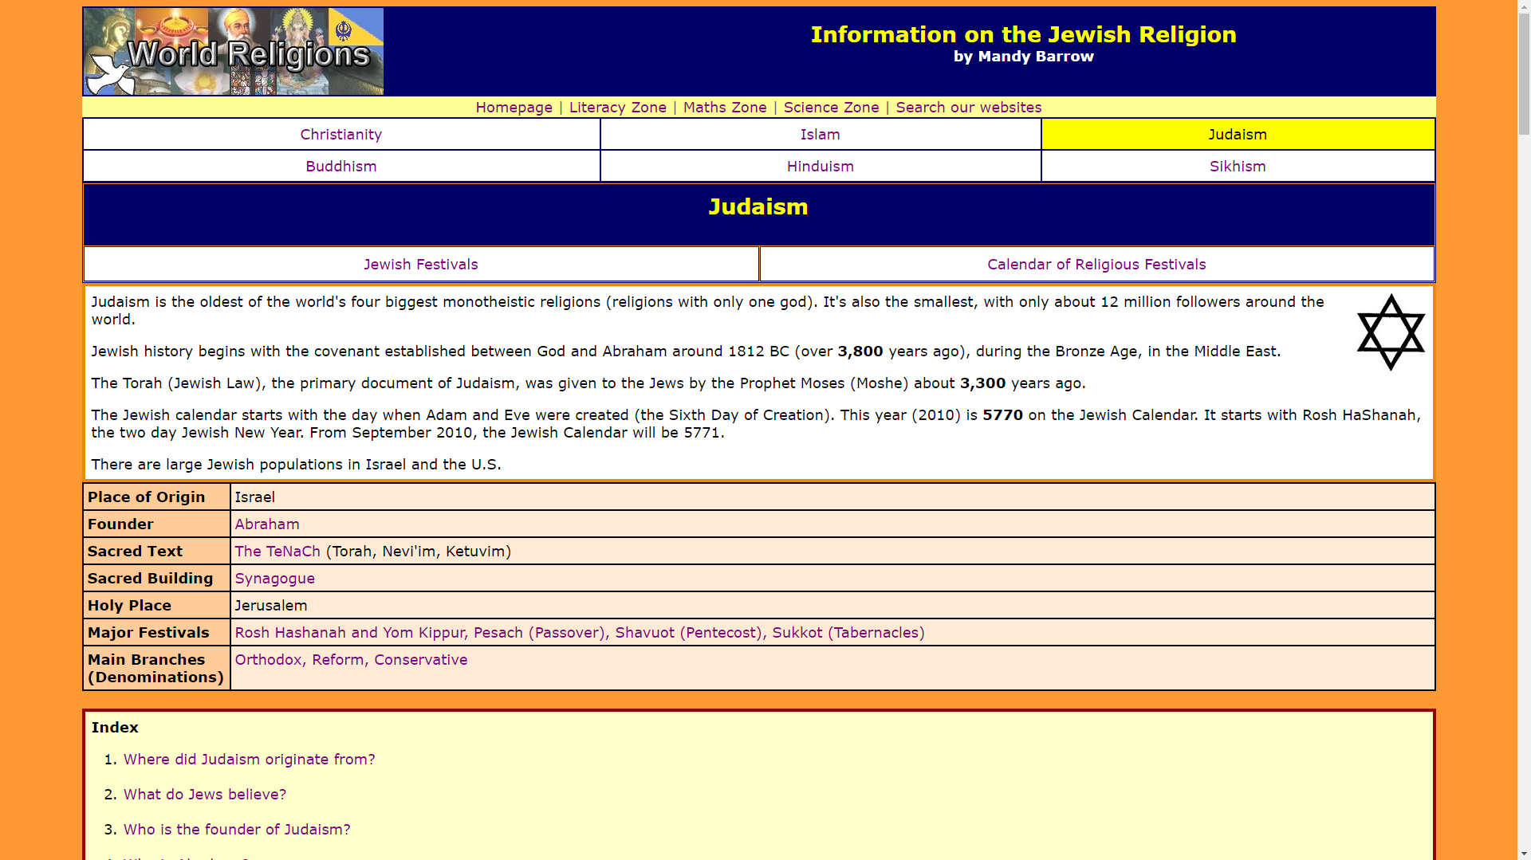Go to the Literacy Zone
Image resolution: width=1531 pixels, height=860 pixels.
click(617, 108)
